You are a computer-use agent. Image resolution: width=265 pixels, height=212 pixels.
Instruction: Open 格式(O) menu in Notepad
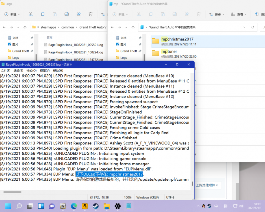click(31, 70)
